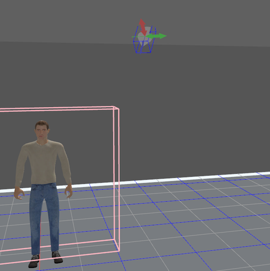This screenshot has height=271, width=270.
Task: Click the character's right shoe
Action: [34, 262]
